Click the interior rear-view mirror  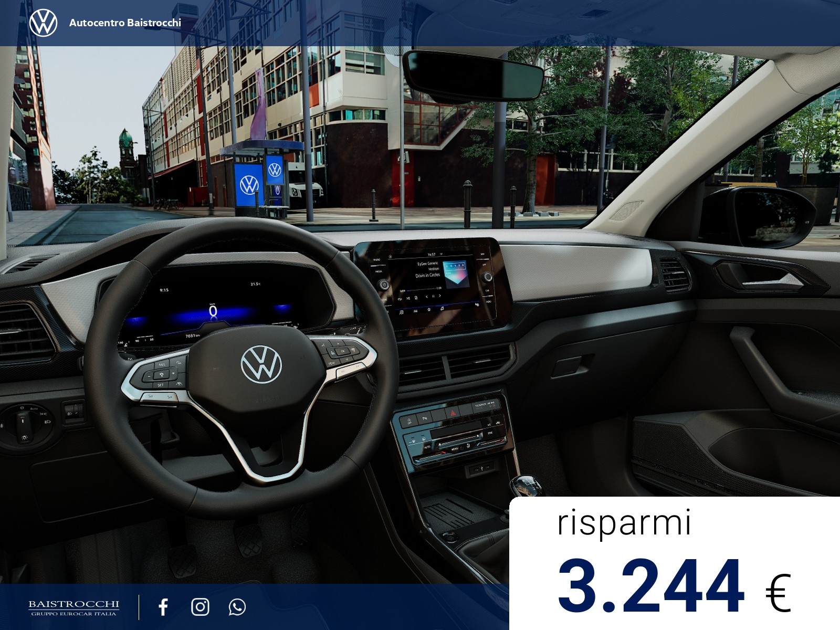pos(472,76)
